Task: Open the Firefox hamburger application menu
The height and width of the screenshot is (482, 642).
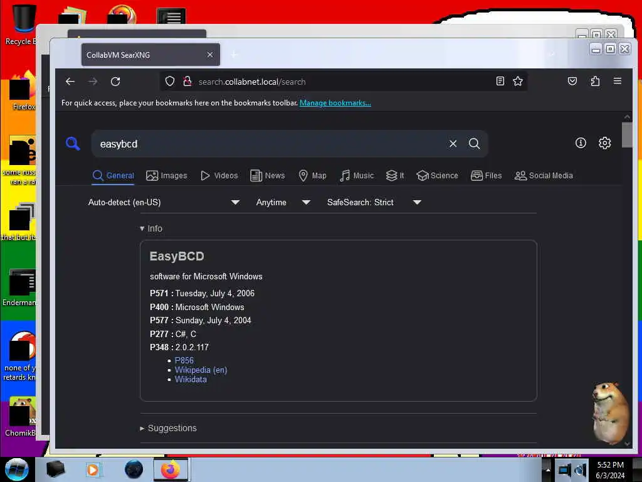Action: point(618,81)
